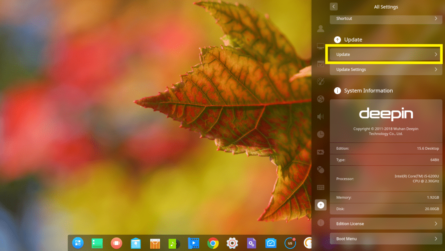Open Default Applications section in settings sidebar

pos(321,64)
